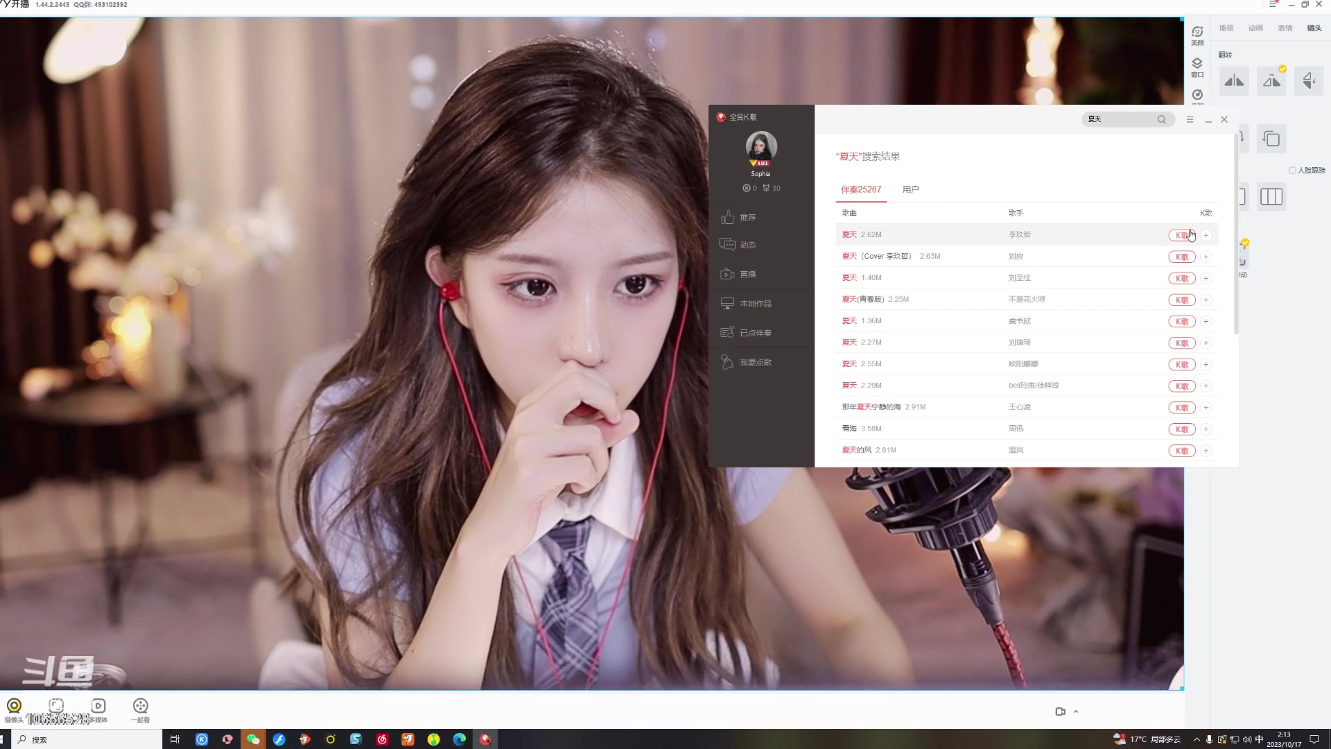Open 我要点歌 in the sidebar
The width and height of the screenshot is (1331, 749).
pyautogui.click(x=761, y=362)
